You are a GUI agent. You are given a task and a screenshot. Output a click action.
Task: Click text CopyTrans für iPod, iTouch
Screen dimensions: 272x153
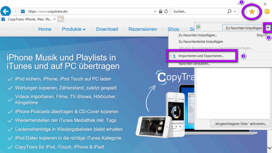pos(60,147)
